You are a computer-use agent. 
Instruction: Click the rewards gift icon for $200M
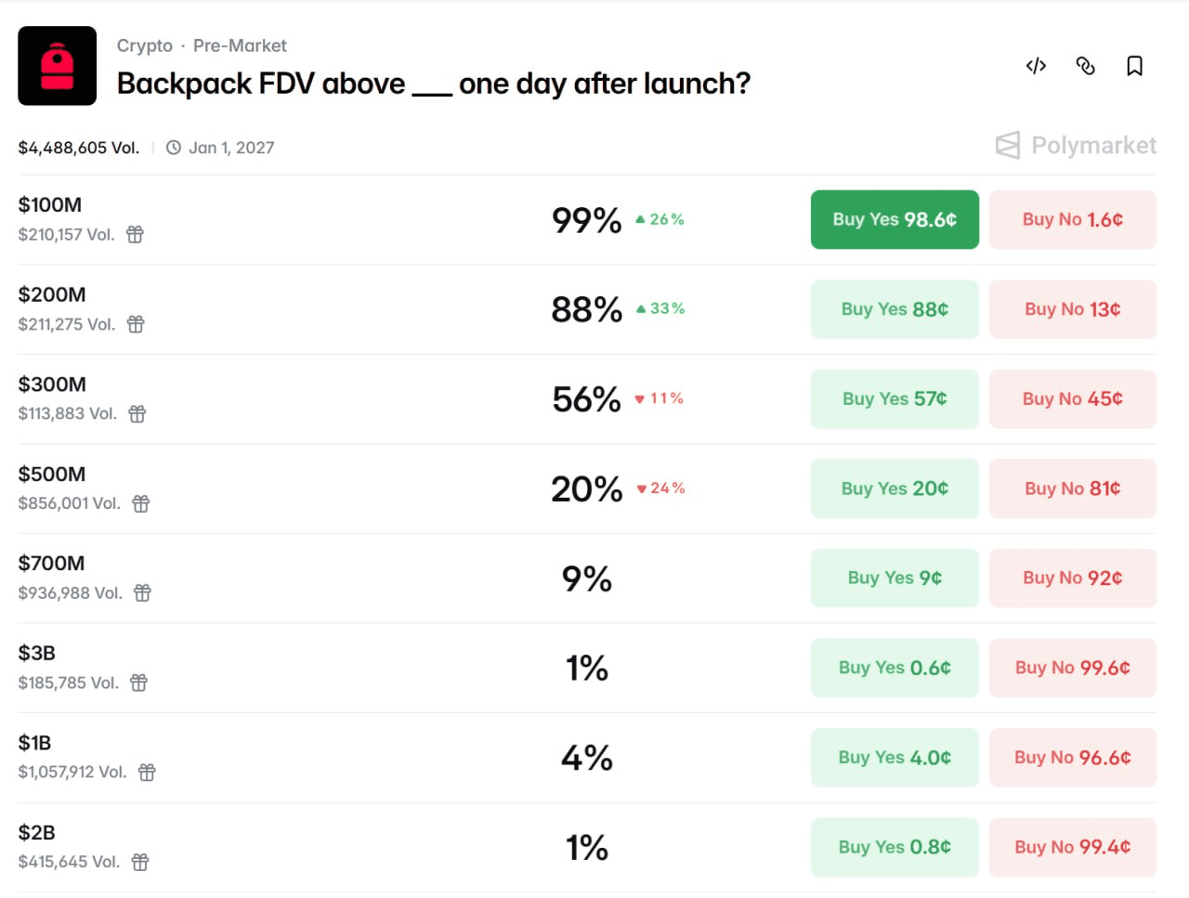coord(136,324)
